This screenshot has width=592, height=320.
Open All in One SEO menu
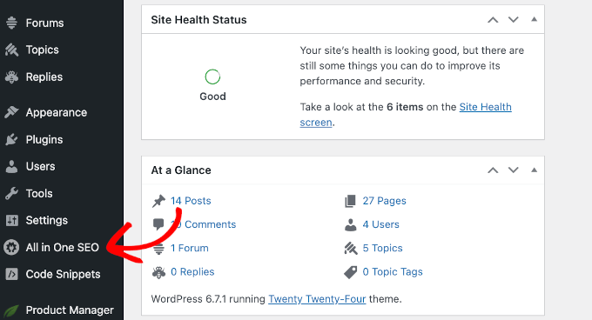click(x=62, y=247)
